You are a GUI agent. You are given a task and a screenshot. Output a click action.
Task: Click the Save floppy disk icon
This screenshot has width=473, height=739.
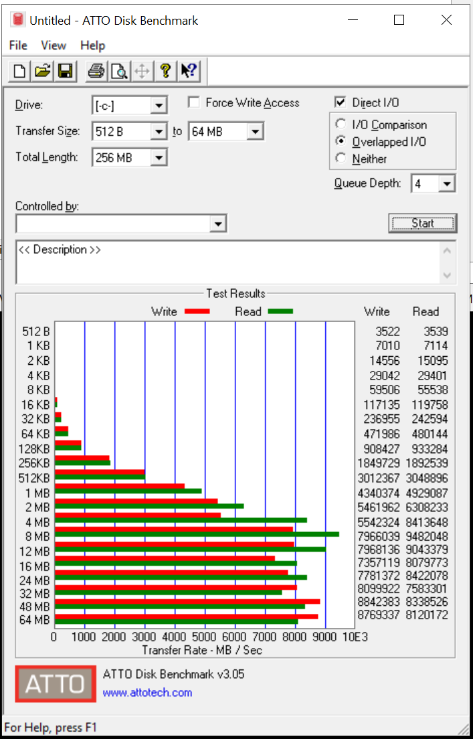tap(65, 72)
